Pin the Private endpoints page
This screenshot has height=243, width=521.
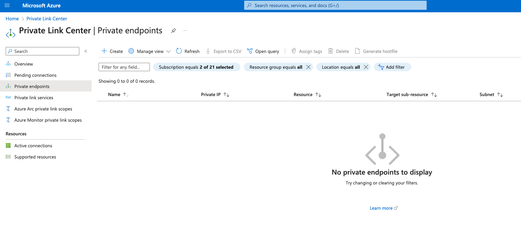(173, 31)
